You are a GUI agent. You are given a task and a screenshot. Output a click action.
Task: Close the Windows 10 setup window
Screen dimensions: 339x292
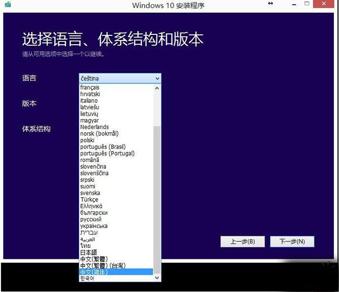[324, 4]
